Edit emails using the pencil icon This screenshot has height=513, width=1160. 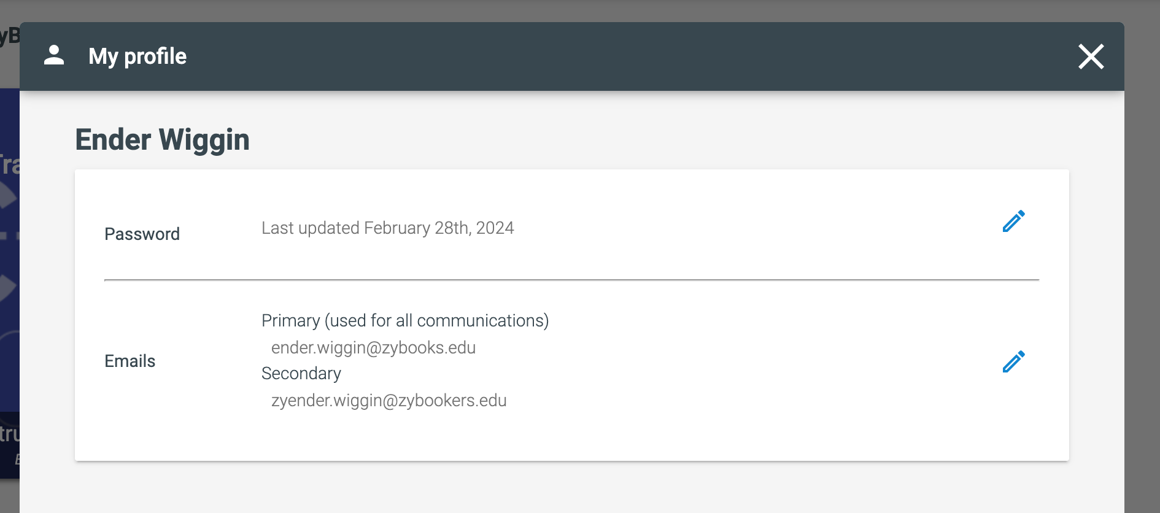click(1013, 361)
